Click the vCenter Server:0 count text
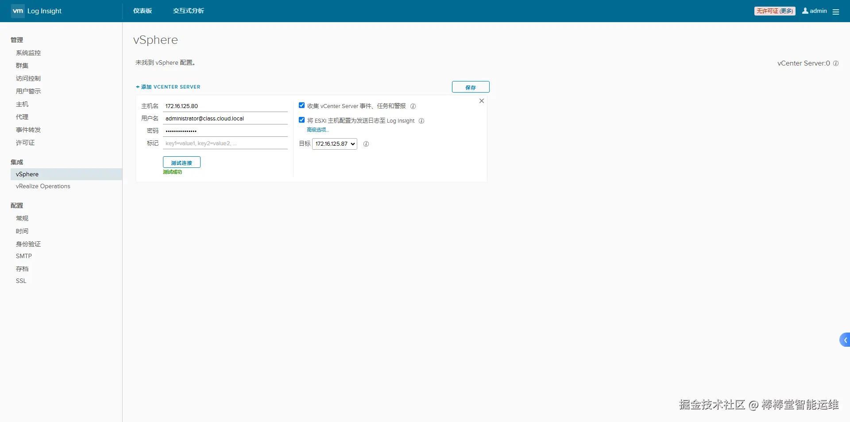 [x=804, y=63]
